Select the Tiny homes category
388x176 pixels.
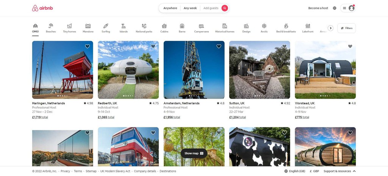click(69, 28)
